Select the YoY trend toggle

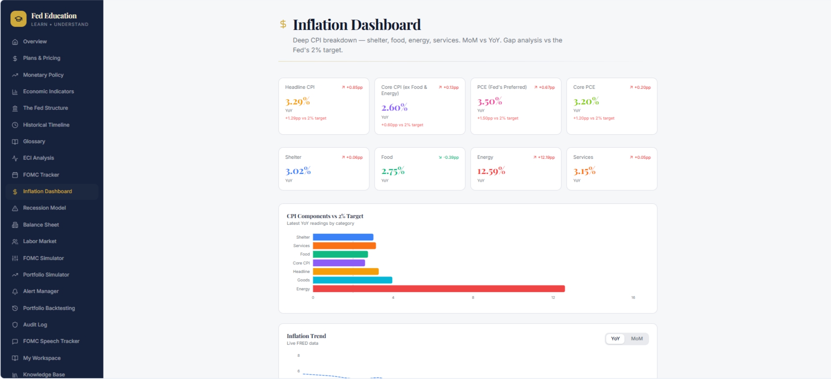point(615,339)
